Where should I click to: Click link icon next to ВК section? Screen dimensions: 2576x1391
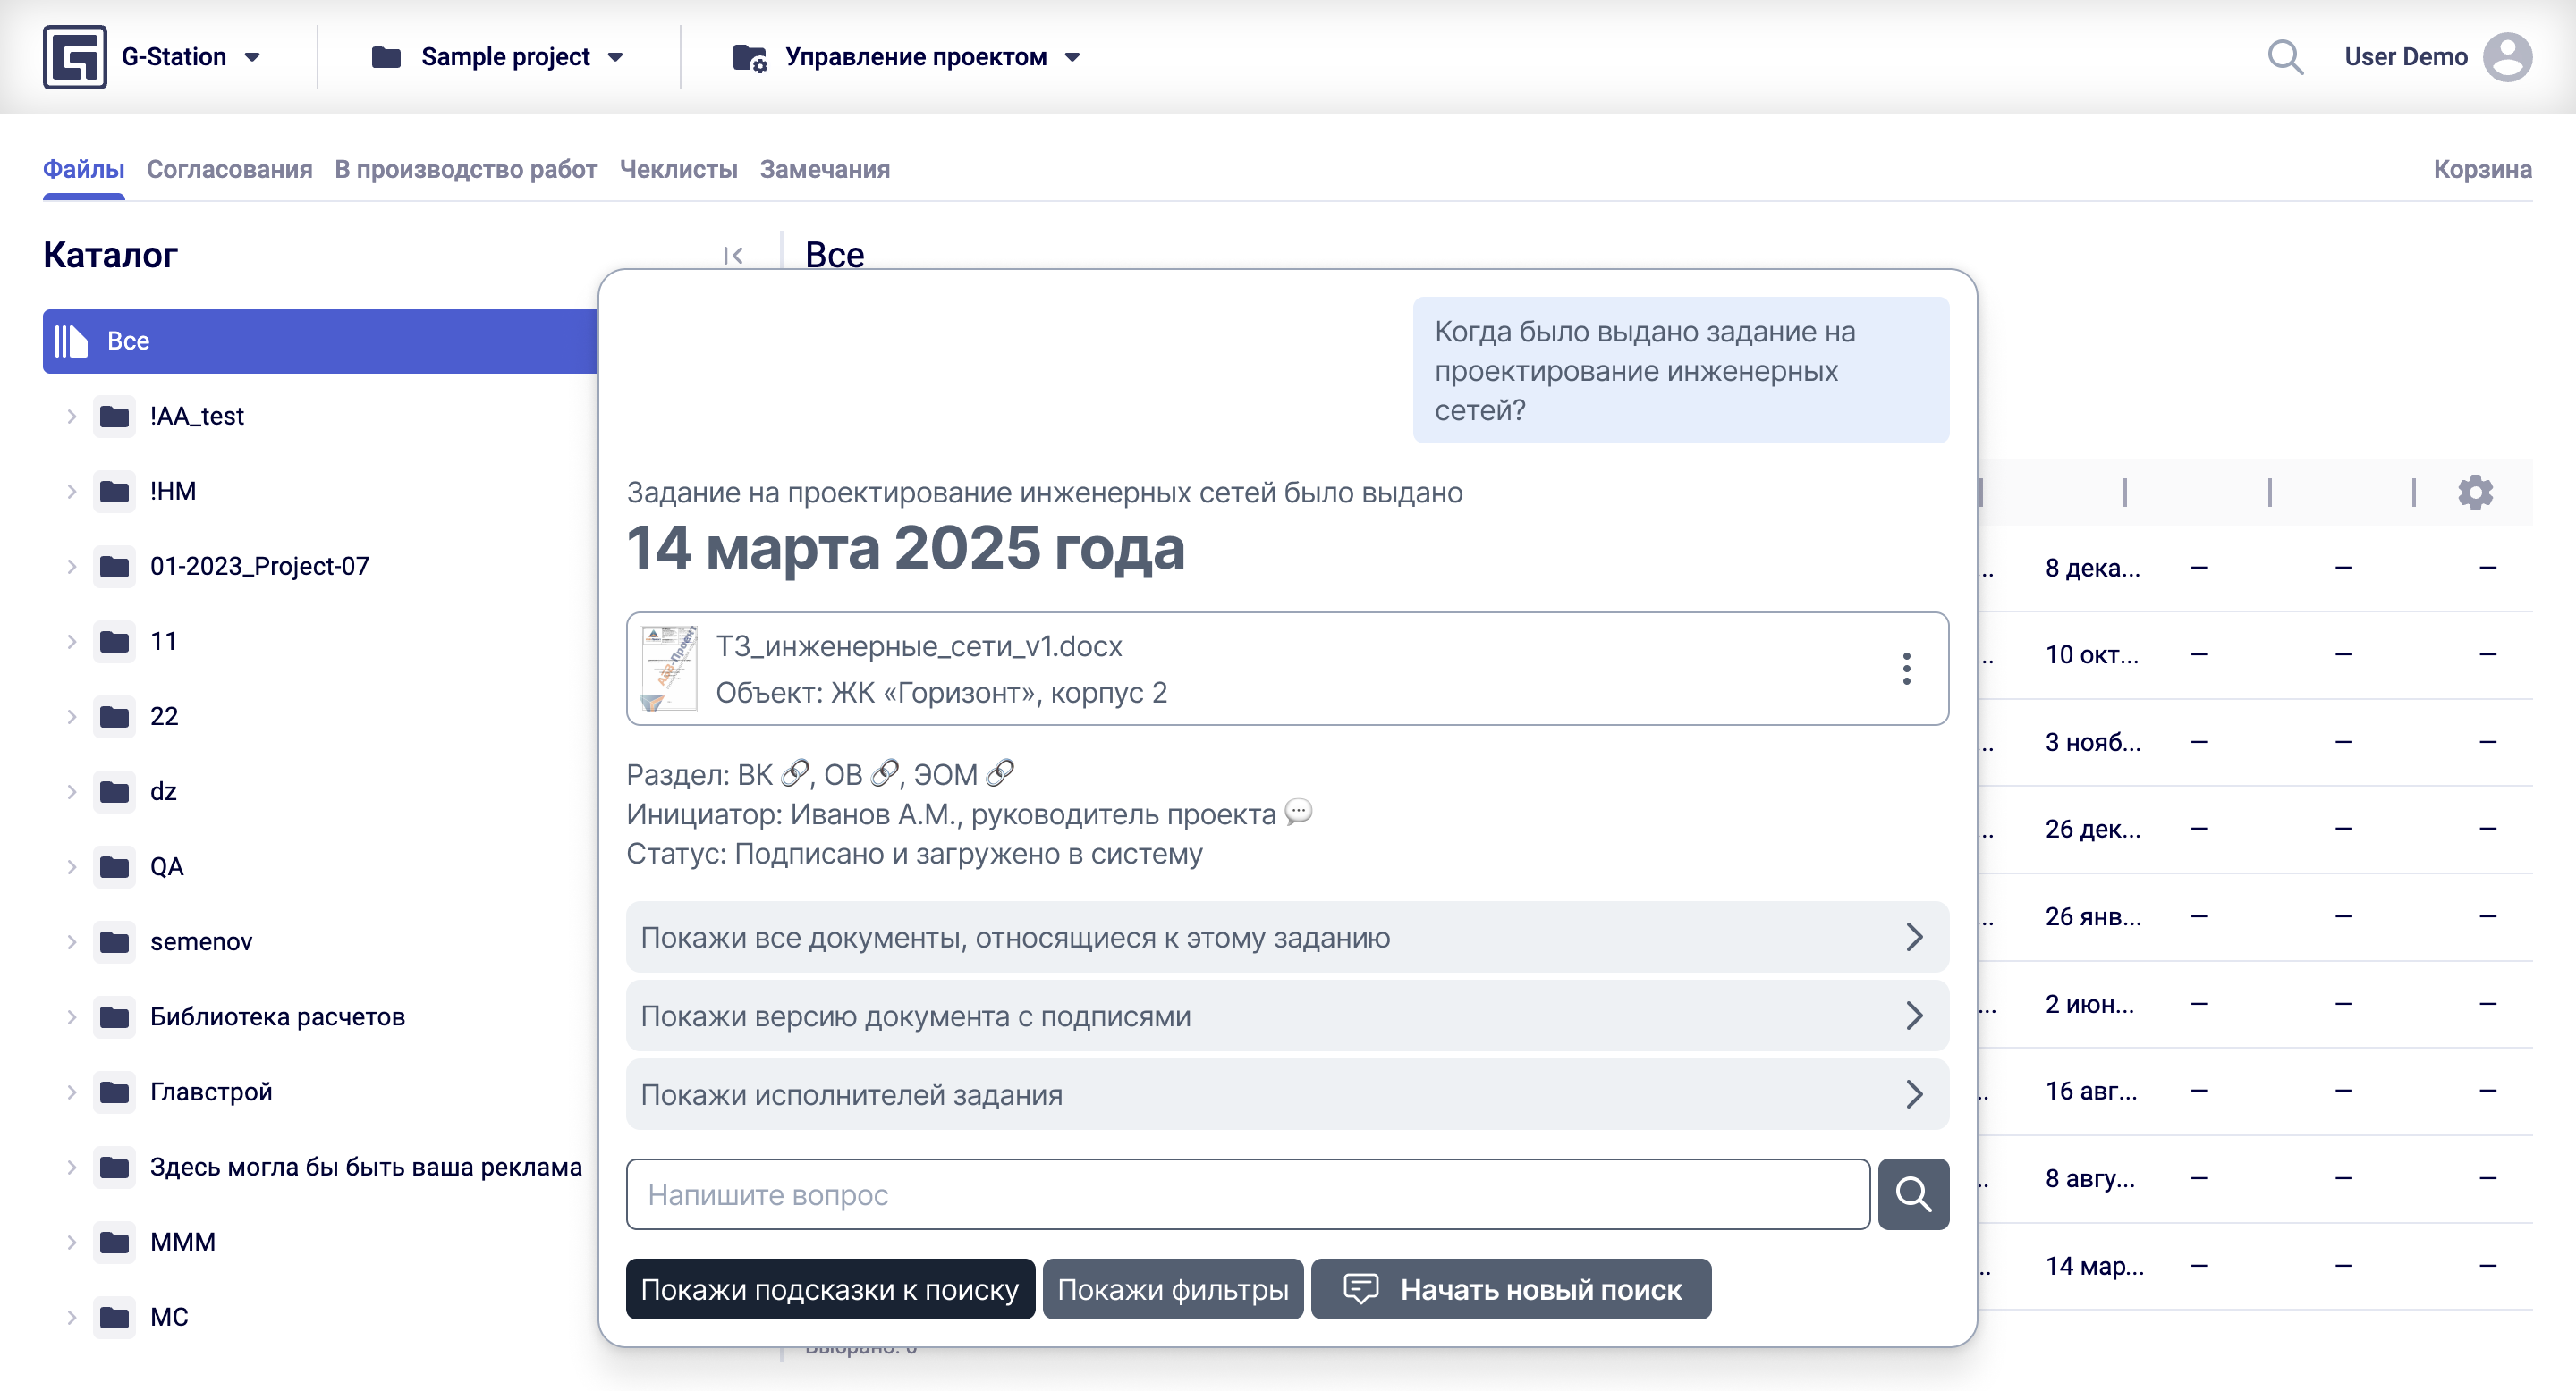click(795, 773)
